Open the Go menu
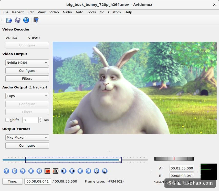Viewport: 219px width, 191px height. tap(102, 12)
